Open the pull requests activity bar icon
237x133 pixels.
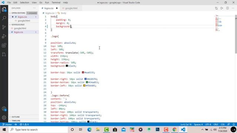[x=4, y=54]
